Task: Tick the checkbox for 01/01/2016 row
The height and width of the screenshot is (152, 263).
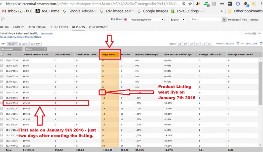Action: [x=2, y=60]
